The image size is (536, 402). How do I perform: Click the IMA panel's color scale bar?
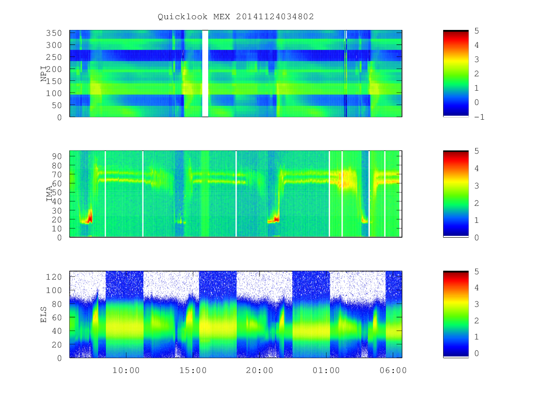(456, 194)
